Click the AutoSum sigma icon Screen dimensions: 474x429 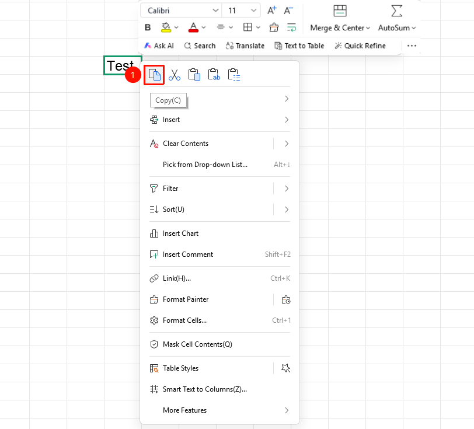tap(396, 11)
